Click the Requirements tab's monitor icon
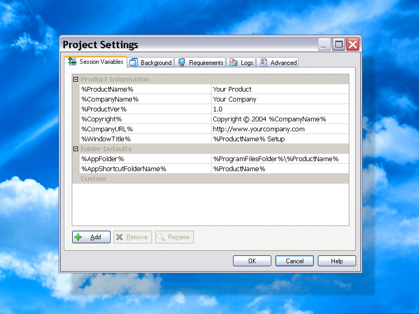 click(182, 62)
